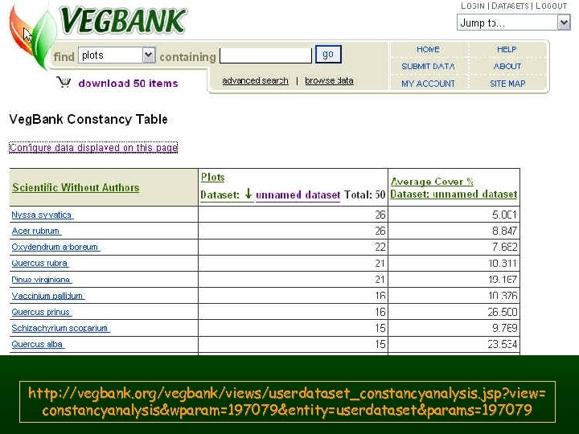
Task: Select the 5.001 average cover cell
Action: pyautogui.click(x=454, y=215)
